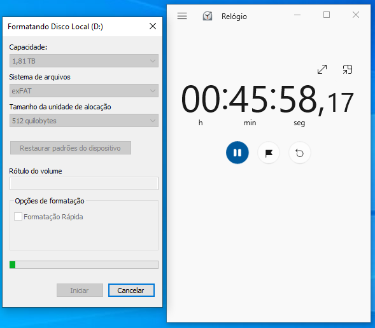Maximize the Relógio window
Image resolution: width=375 pixels, height=328 pixels.
pos(327,15)
